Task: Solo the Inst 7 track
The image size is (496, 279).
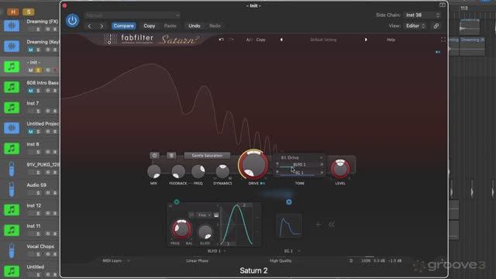Action: click(38, 112)
